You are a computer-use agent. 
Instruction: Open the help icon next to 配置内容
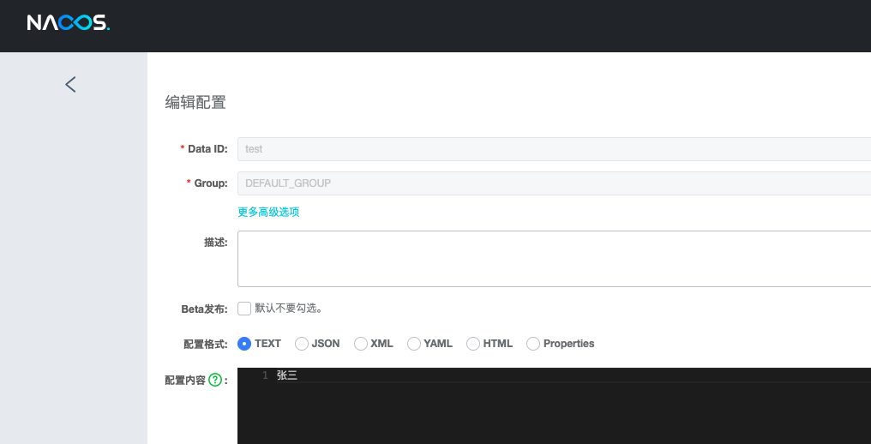tap(215, 380)
